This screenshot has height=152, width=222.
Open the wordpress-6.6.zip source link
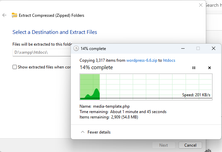coord(141,60)
